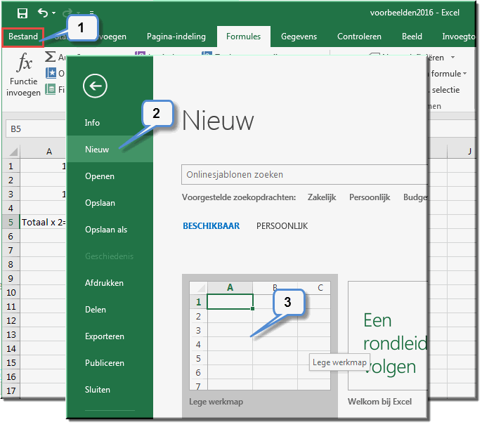Select Delen in the Backstage menu
This screenshot has width=482, height=434.
[110, 310]
